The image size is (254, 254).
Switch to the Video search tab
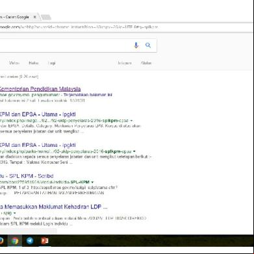point(14,63)
